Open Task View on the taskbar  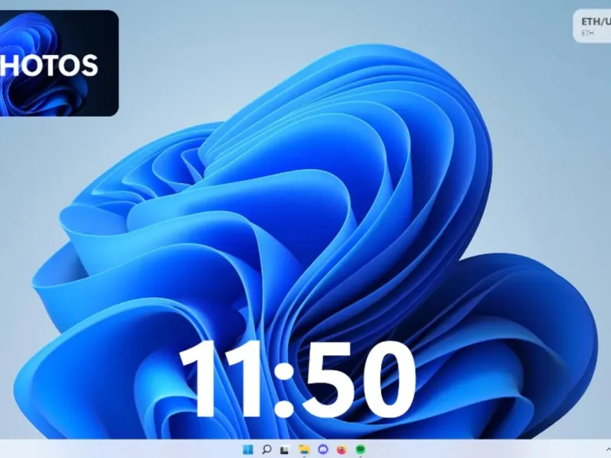pos(285,450)
